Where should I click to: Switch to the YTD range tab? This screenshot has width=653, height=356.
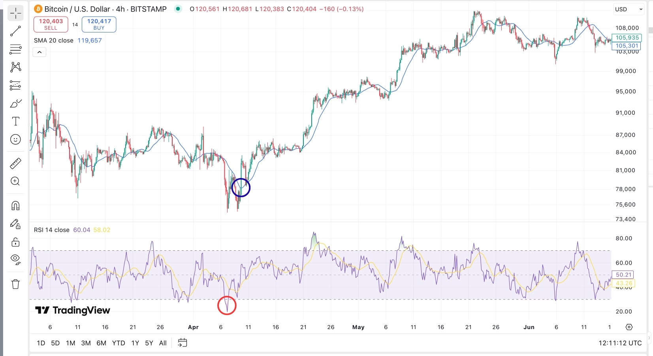pyautogui.click(x=118, y=343)
